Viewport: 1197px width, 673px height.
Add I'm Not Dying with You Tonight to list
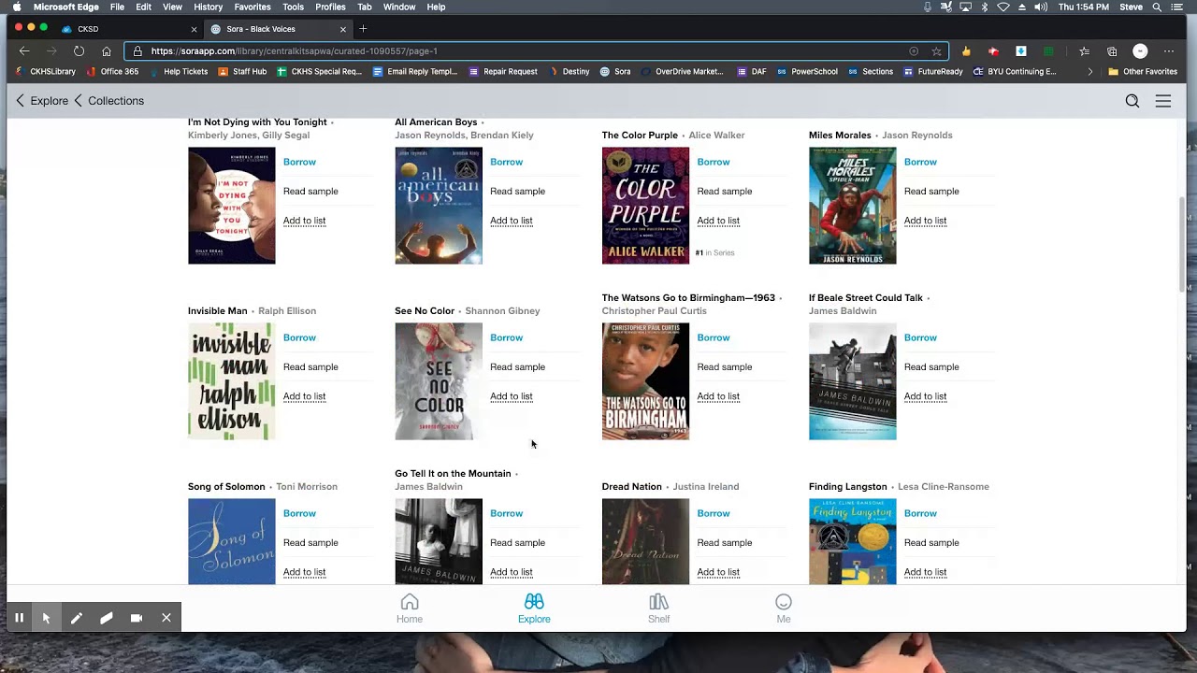click(x=304, y=221)
